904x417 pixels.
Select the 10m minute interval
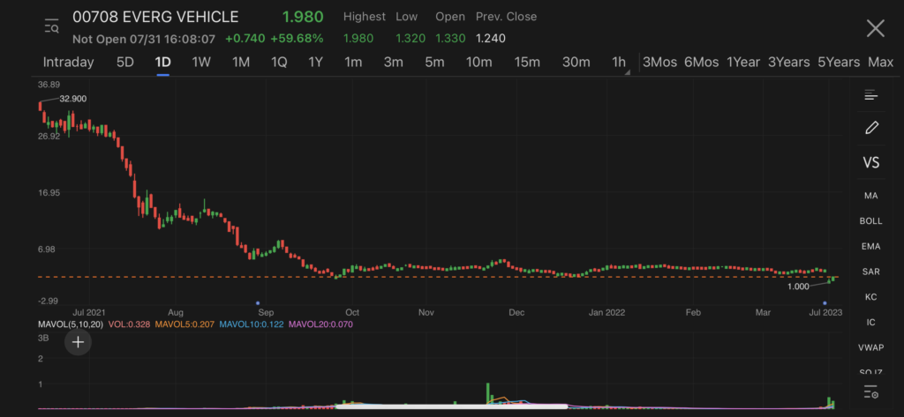point(479,63)
